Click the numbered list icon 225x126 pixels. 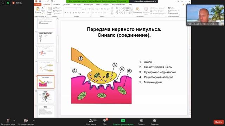98,9
